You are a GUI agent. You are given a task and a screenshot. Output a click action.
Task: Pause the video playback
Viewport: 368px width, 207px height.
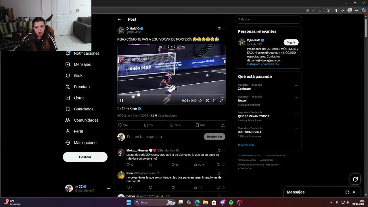[x=122, y=101]
